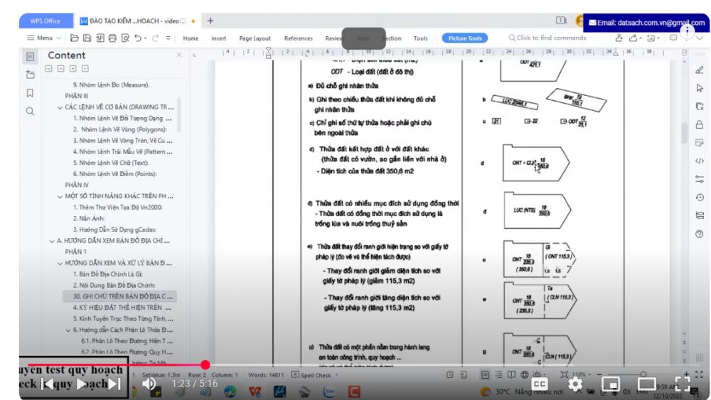Collapse A. HƯỚNG DẪN XEM BẢN ĐỒ ĐỊA CHÍ section
The width and height of the screenshot is (711, 400).
[52, 241]
